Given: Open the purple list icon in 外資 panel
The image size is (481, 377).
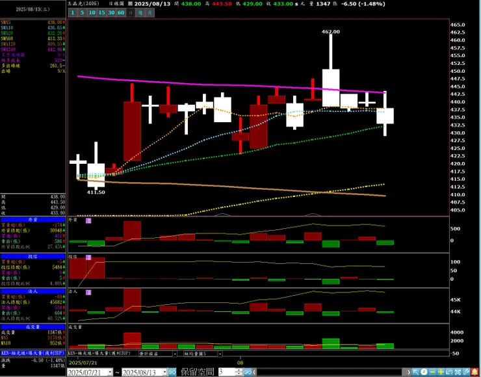Looking at the screenshot, I should (x=88, y=220).
